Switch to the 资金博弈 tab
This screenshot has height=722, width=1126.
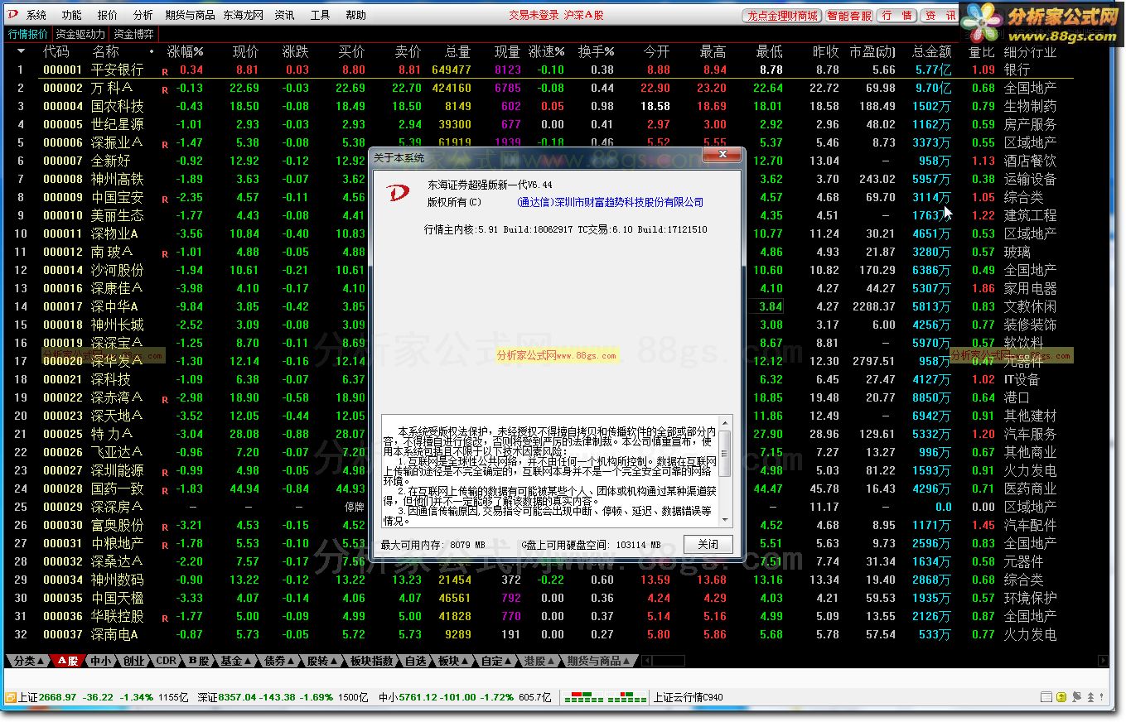[133, 34]
